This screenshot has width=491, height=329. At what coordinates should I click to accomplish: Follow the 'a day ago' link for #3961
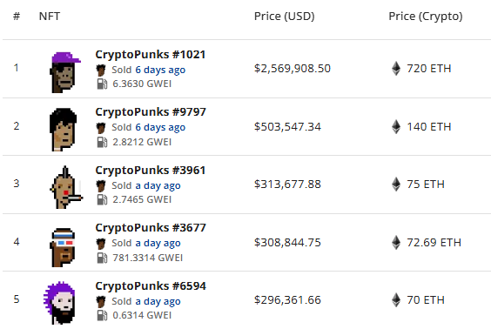coord(158,186)
